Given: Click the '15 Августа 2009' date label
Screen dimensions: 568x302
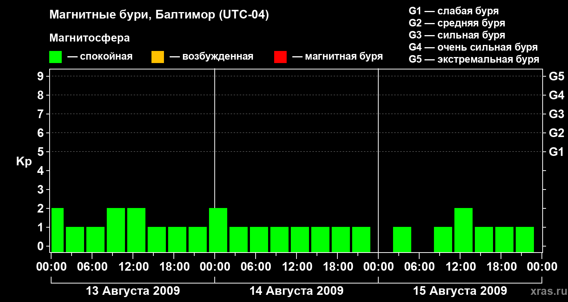Looking at the screenshot, I should tap(460, 291).
